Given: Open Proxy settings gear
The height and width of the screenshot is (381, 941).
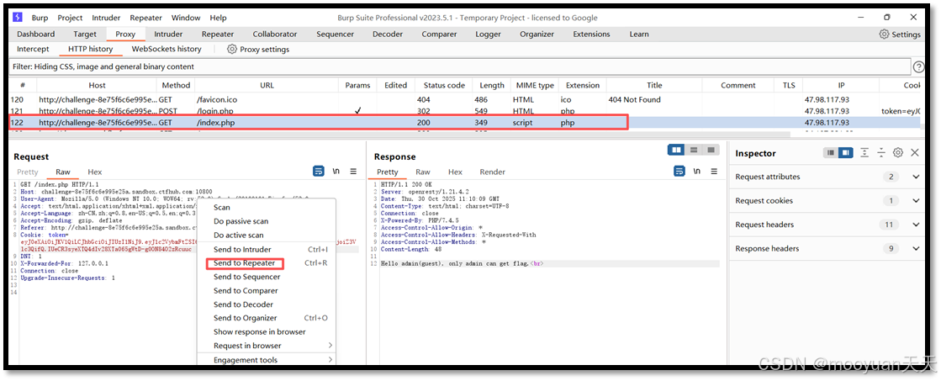Looking at the screenshot, I should 232,49.
